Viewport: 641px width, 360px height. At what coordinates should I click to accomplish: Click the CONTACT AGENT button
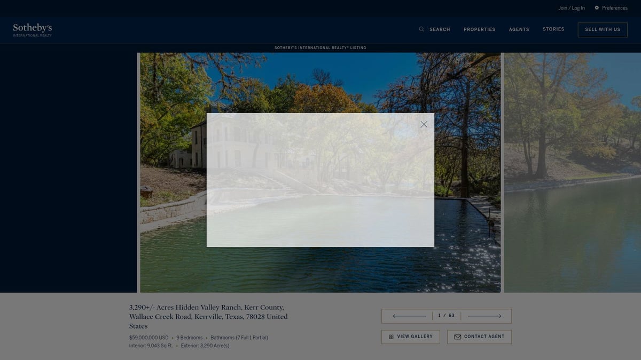pos(479,337)
